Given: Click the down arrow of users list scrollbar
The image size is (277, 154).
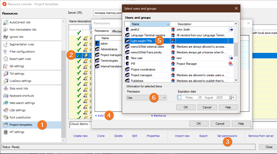Looking at the screenshot, I should (x=236, y=80).
